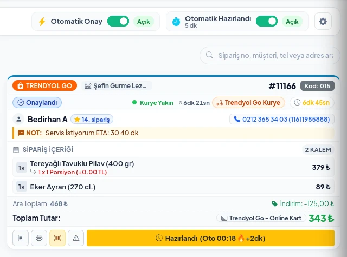Click the 6dk 21sn courier timer
This screenshot has width=347, height=257.
click(x=194, y=103)
